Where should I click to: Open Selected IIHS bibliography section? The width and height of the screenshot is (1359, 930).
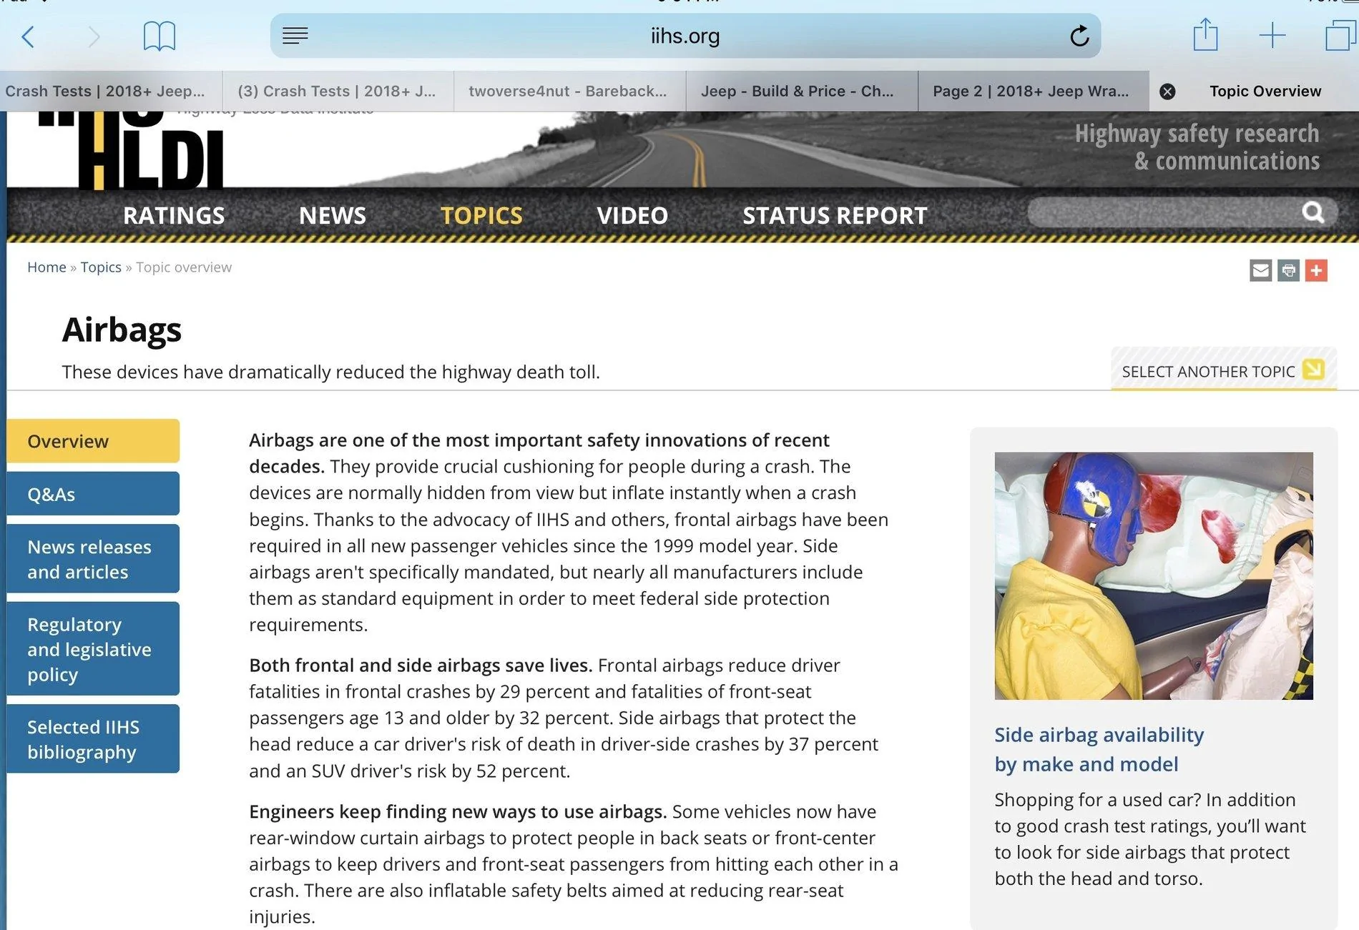pos(93,739)
